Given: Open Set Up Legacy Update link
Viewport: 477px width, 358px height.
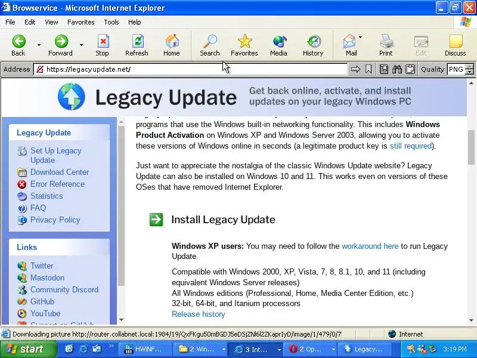Looking at the screenshot, I should pyautogui.click(x=55, y=155).
